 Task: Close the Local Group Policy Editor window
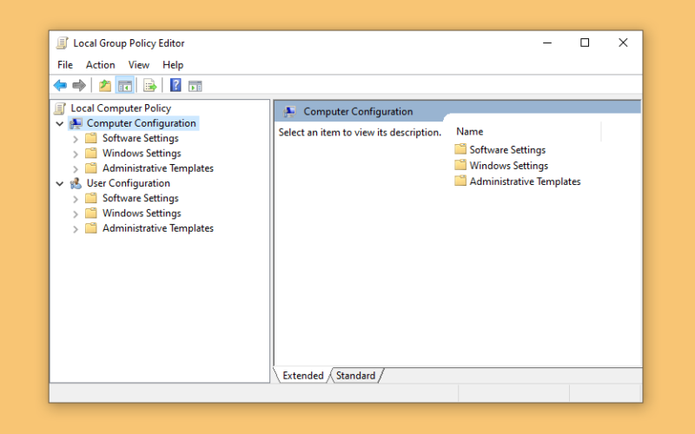623,43
